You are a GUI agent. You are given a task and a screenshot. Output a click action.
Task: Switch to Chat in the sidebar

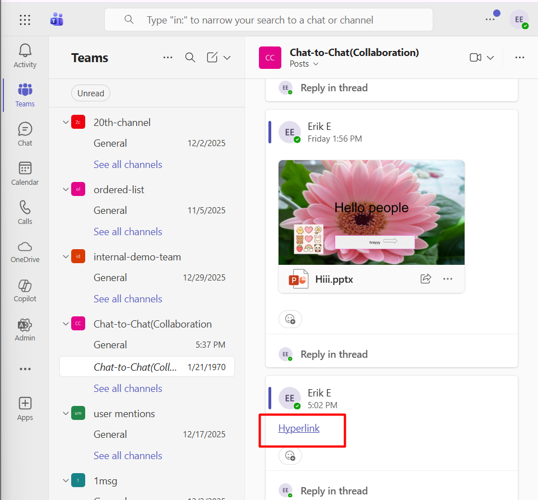pyautogui.click(x=25, y=133)
